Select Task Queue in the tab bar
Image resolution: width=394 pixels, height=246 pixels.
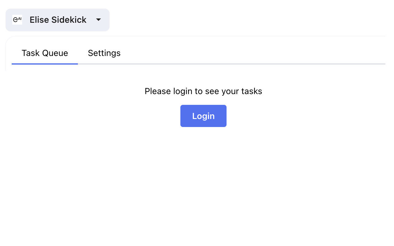click(45, 53)
